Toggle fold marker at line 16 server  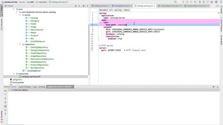(98, 48)
